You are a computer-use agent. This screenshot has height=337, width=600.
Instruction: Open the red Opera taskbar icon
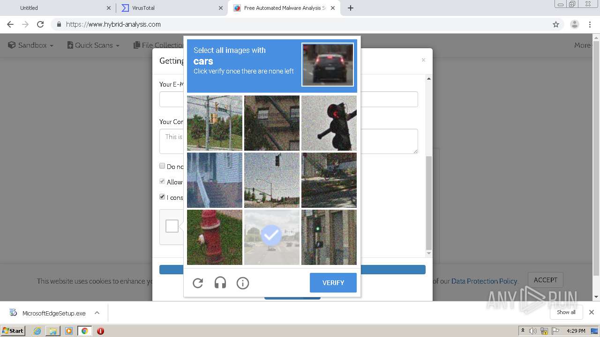point(100,331)
